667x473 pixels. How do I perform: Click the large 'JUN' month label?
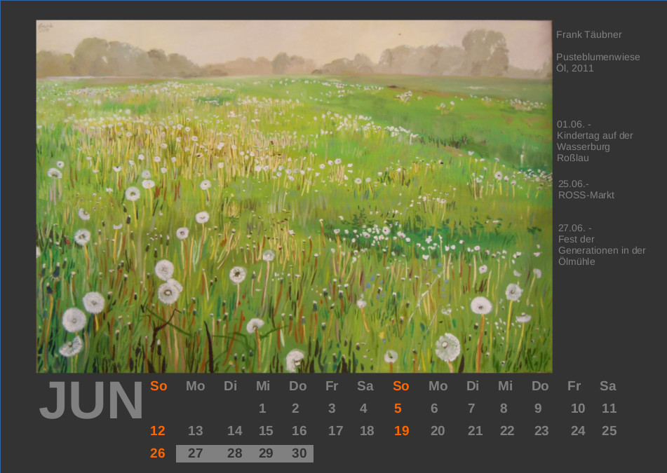pos(91,400)
